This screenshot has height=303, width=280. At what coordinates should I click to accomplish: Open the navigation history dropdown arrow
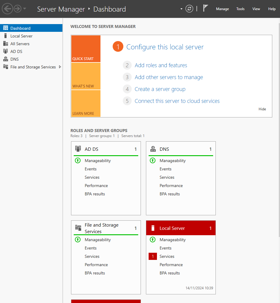[25, 9]
